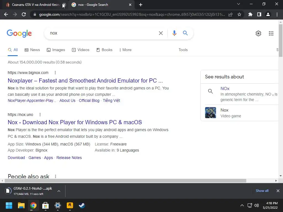Switch to Images results
The width and height of the screenshot is (283, 212).
click(56, 50)
